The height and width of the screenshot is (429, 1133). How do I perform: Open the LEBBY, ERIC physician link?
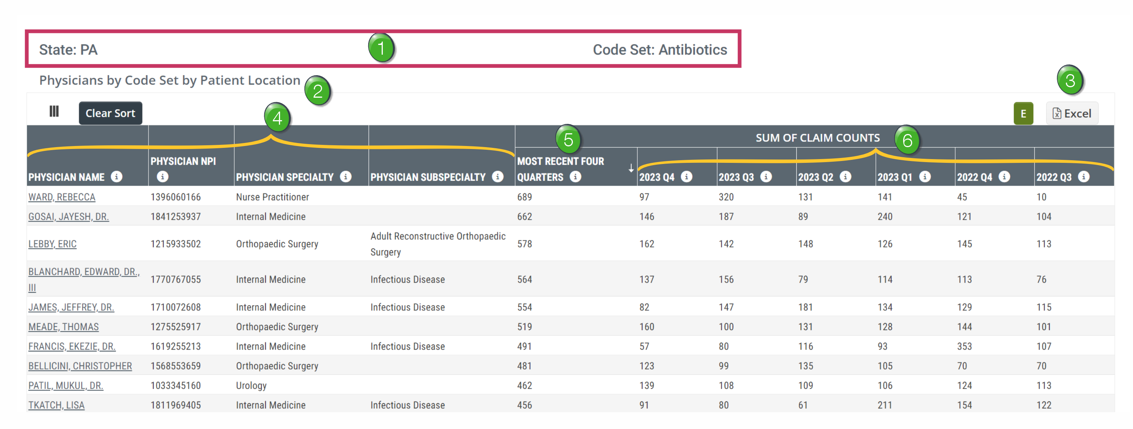coord(52,244)
